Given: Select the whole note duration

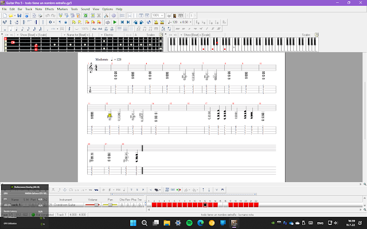Looking at the screenshot, I should click(5, 29).
